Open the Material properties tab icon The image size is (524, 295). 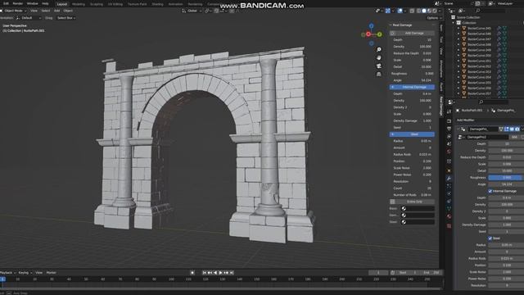click(x=449, y=216)
